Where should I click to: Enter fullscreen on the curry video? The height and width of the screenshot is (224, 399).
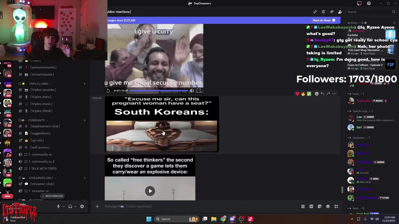coord(199,91)
